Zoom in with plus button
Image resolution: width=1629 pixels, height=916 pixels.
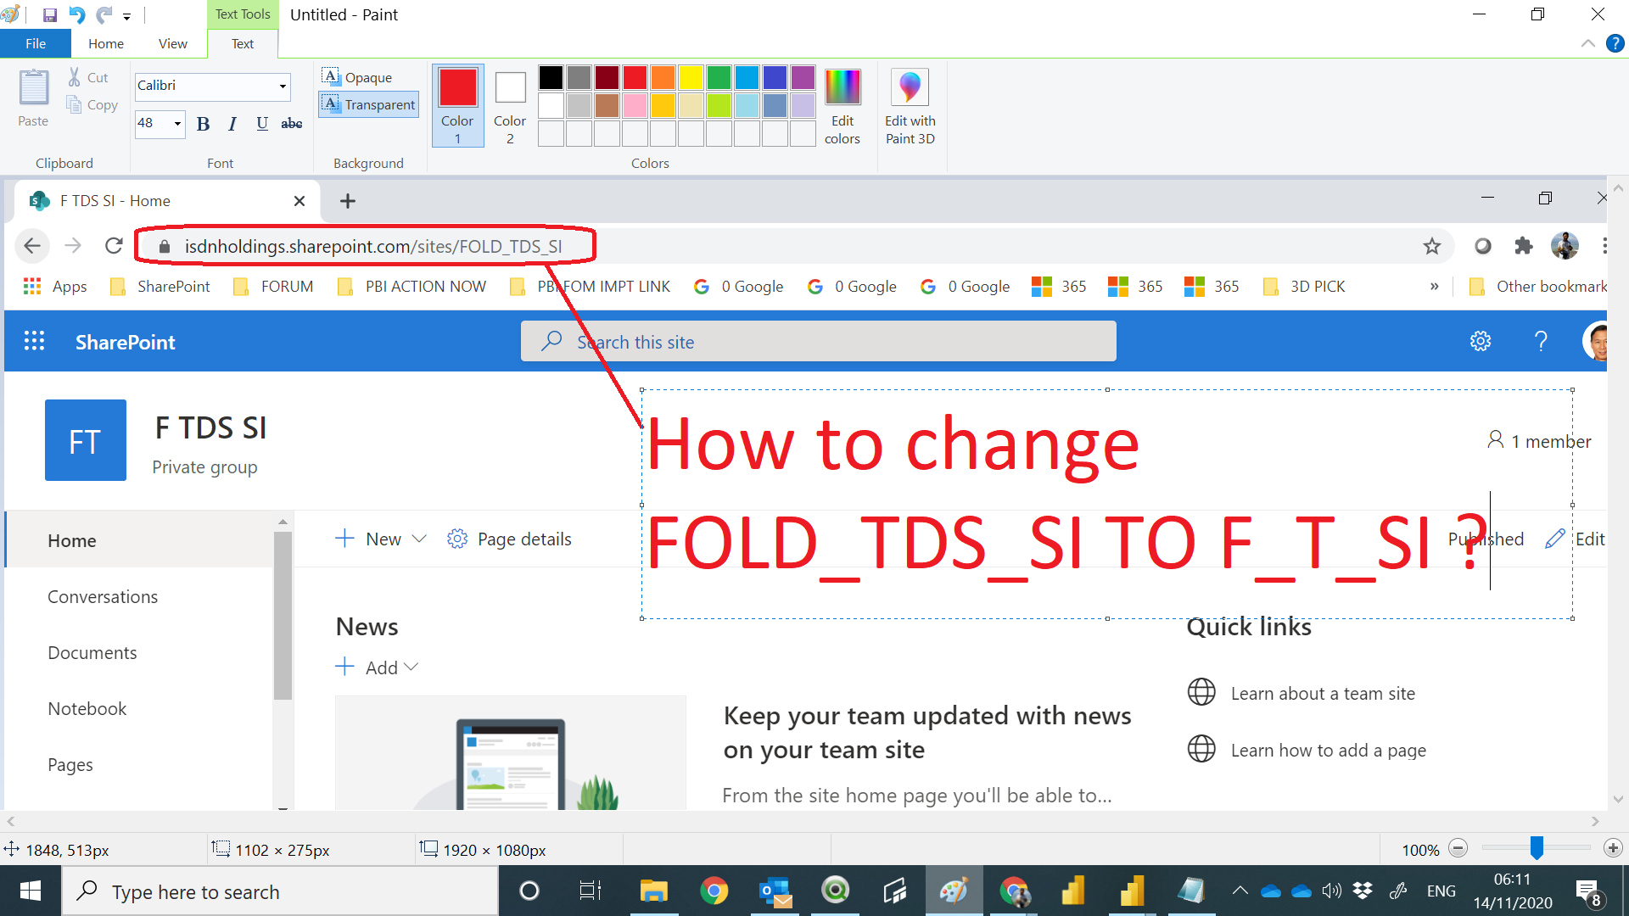1613,848
